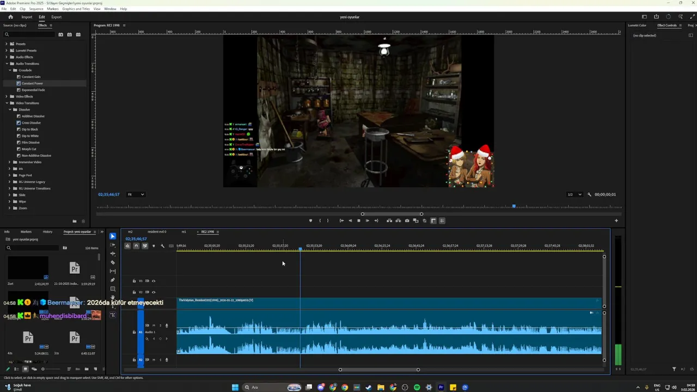Viewport: 697px width, 392px height.
Task: Select the Slip tool
Action: pyautogui.click(x=113, y=271)
